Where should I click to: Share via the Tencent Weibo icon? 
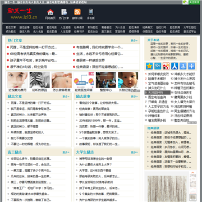(x=158, y=66)
